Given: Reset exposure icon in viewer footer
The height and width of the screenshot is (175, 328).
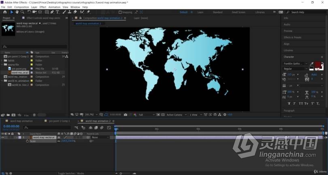Looking at the screenshot, I should tap(225, 115).
